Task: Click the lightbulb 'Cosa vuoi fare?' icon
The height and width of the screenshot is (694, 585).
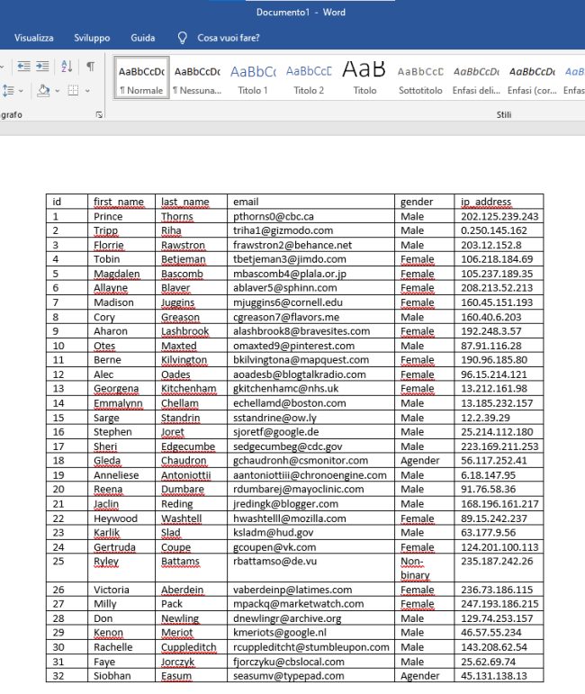Action: (x=183, y=38)
